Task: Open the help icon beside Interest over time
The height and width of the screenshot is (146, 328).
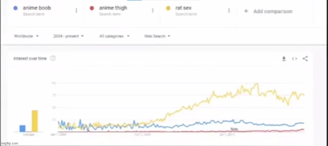Action: click(x=53, y=59)
